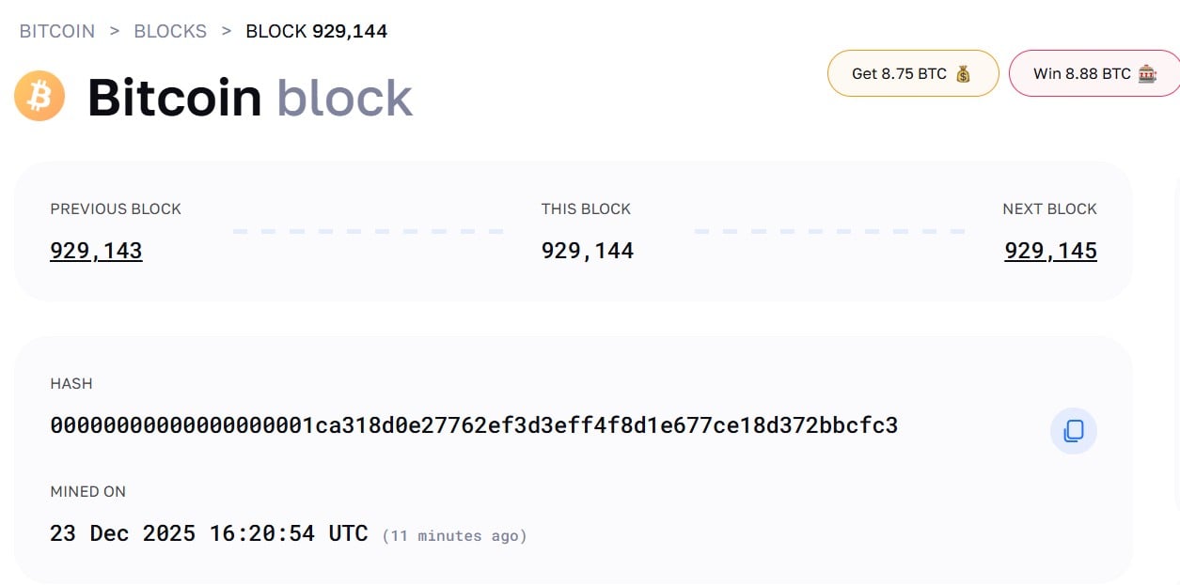
Task: Navigate to next block 929,145
Action: pos(1050,250)
